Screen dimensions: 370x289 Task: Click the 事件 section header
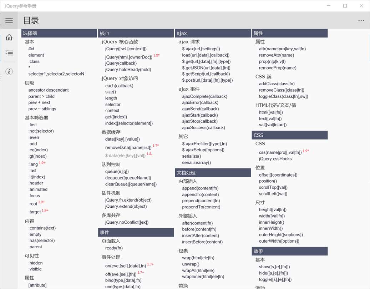[x=136, y=232]
